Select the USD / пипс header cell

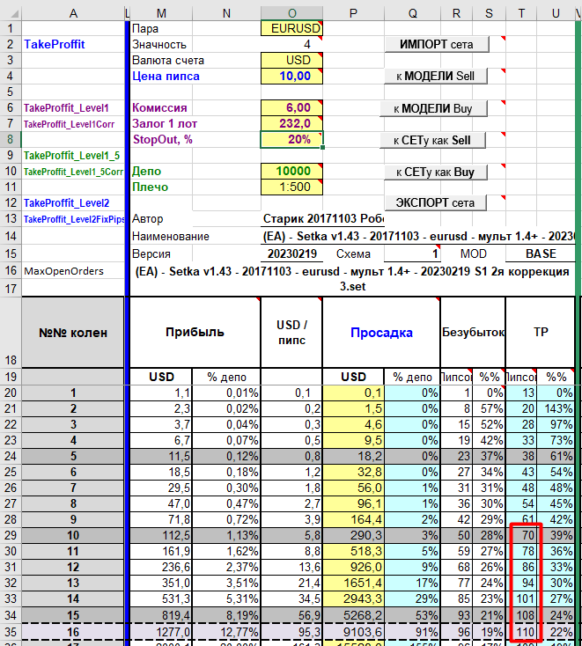tap(291, 332)
